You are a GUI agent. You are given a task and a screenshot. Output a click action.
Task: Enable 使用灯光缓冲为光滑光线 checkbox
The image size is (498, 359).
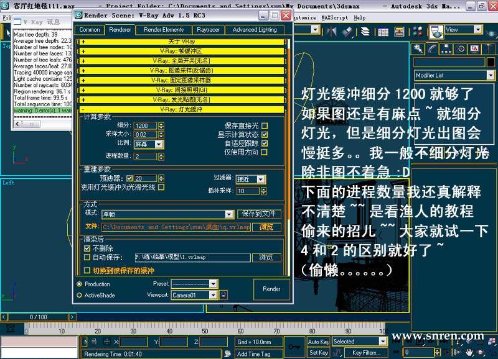161,187
